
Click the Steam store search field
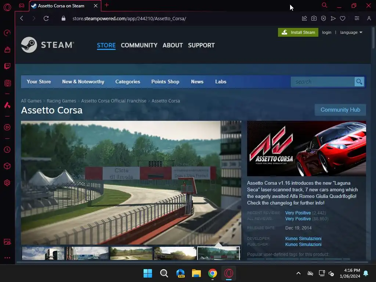[x=323, y=82]
